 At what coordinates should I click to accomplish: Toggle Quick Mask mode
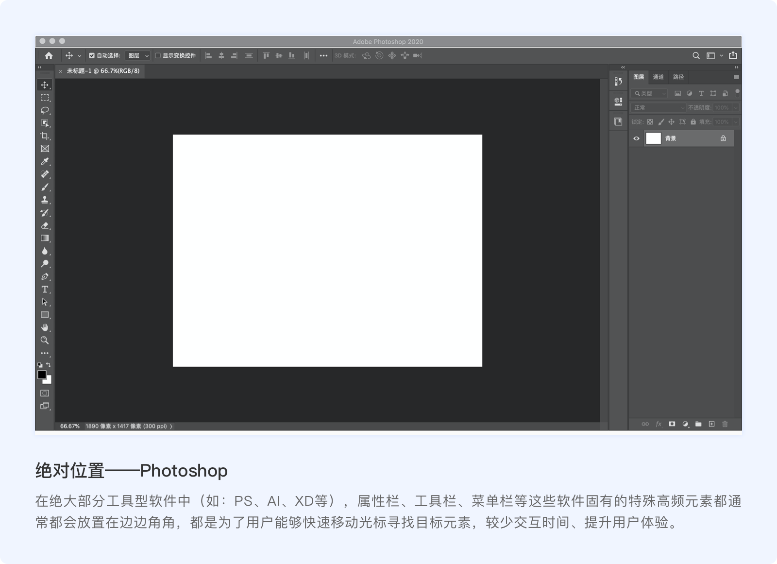[45, 393]
